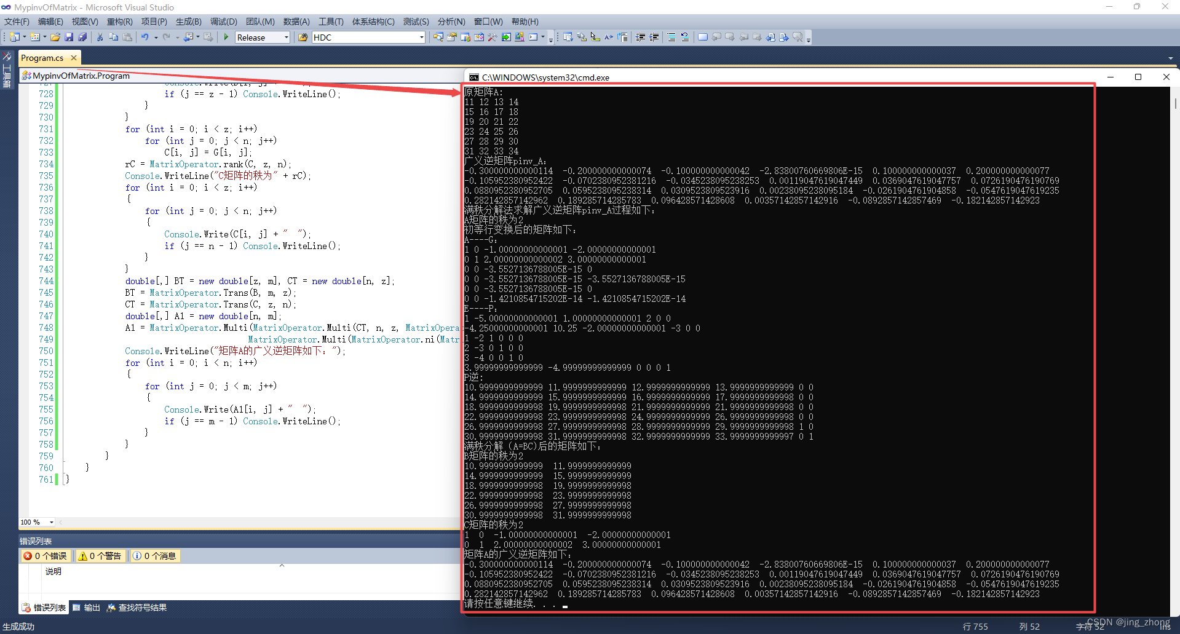Open the MypinvOfMatrix.Program class navigation dropdown
Screen dimensions: 1180x634
pyautogui.click(x=240, y=76)
